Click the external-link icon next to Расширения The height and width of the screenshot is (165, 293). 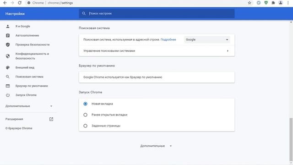51,119
